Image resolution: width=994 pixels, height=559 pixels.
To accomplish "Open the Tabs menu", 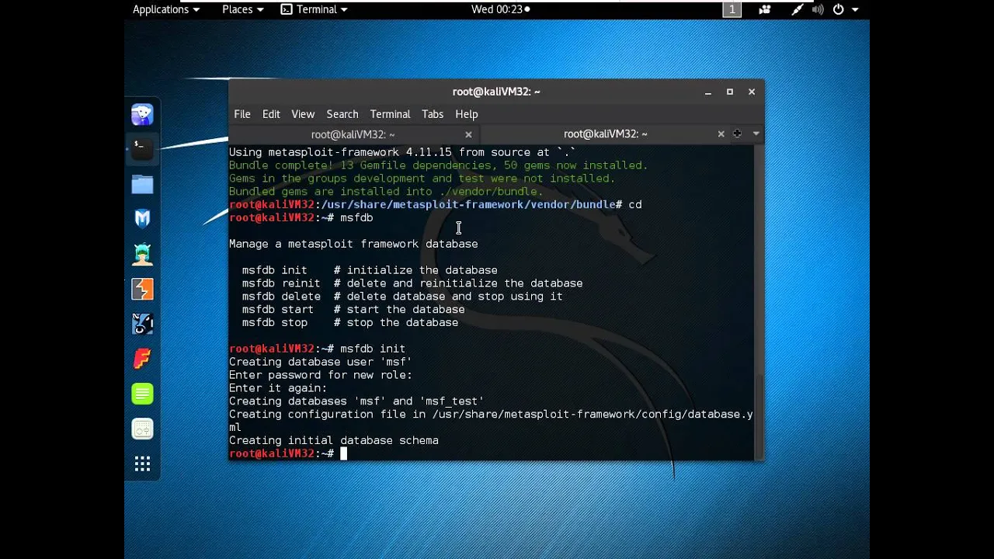I will [x=433, y=114].
